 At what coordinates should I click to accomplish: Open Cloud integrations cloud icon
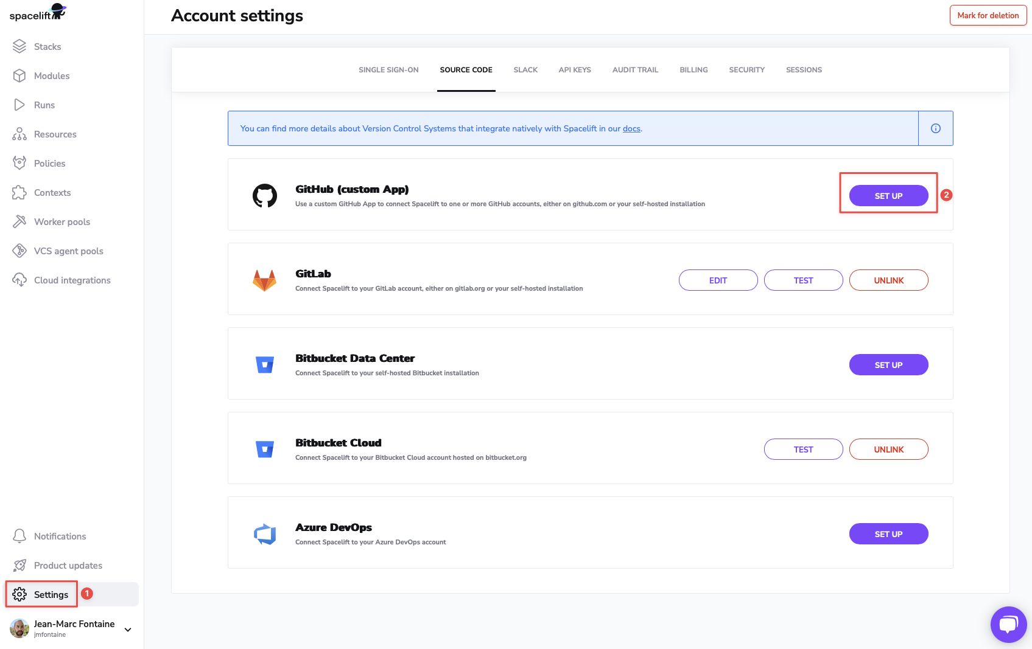19,280
